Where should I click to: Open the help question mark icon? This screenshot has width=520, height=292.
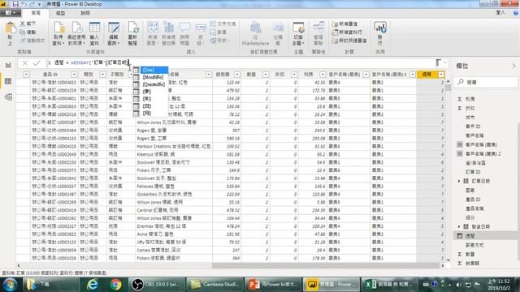[516, 13]
